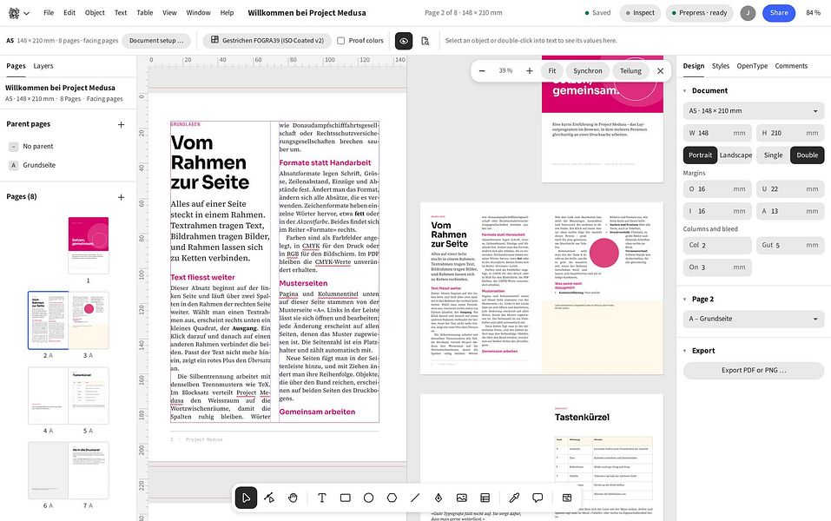The width and height of the screenshot is (831, 521).
Task: Zoom in with the plus button
Action: [529, 71]
